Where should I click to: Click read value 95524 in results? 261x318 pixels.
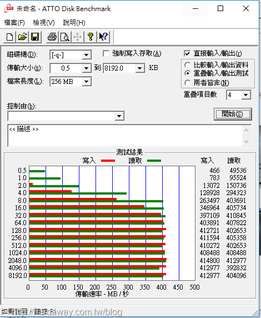click(x=238, y=178)
